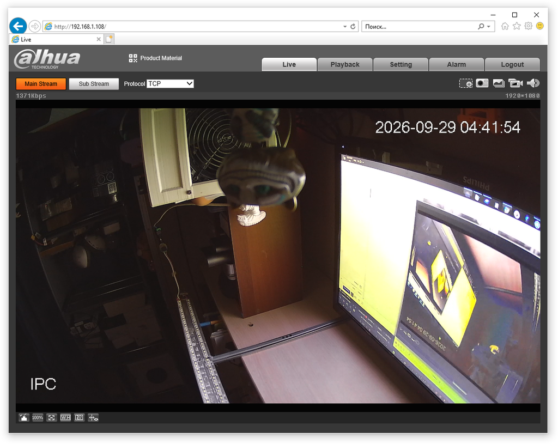Open the favorites star icon
Viewport: 558px width, 444px height.
coord(517,26)
